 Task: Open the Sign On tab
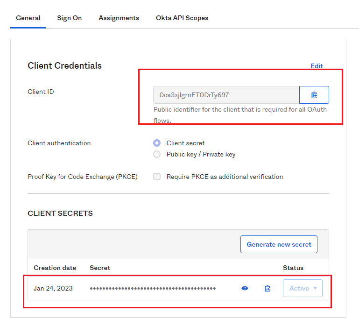69,18
